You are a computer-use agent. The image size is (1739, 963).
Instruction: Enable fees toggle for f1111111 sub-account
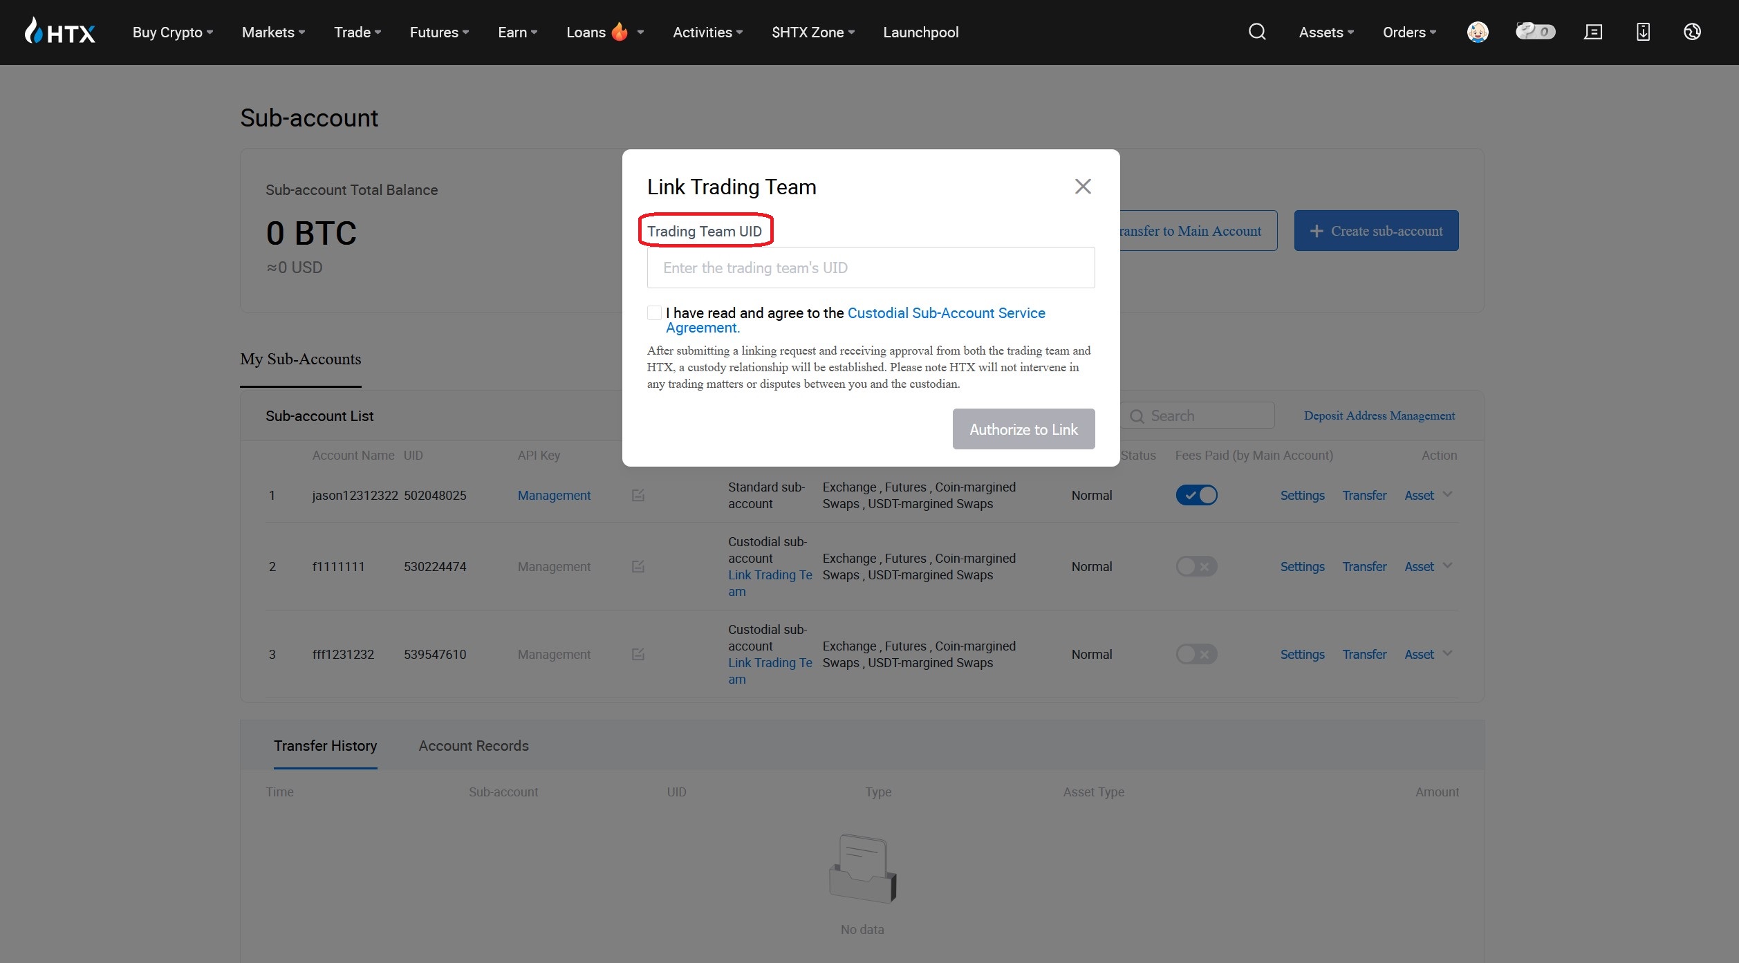click(1196, 566)
